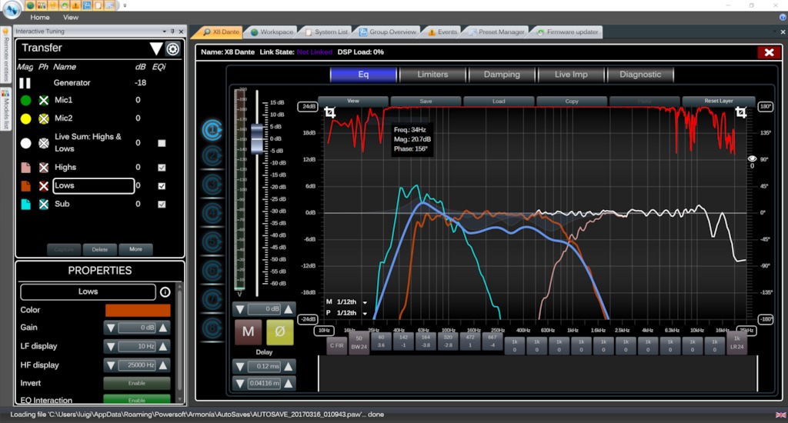The width and height of the screenshot is (788, 423).
Task: Open the Damping tab
Action: [502, 75]
